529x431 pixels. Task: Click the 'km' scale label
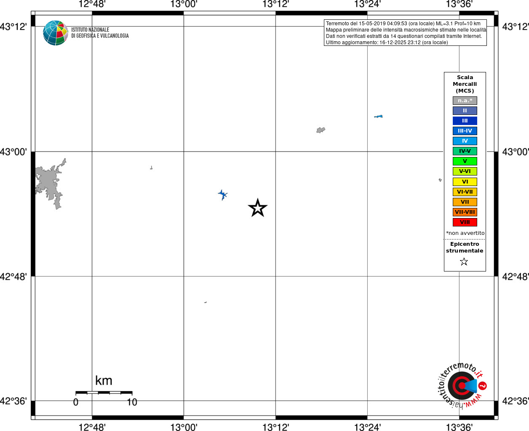(x=104, y=380)
